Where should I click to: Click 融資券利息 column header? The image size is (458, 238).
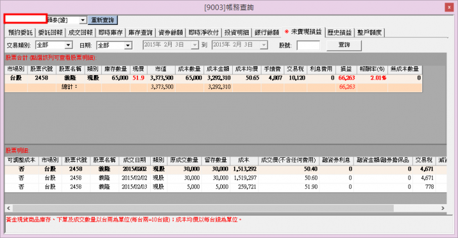[x=337, y=160]
